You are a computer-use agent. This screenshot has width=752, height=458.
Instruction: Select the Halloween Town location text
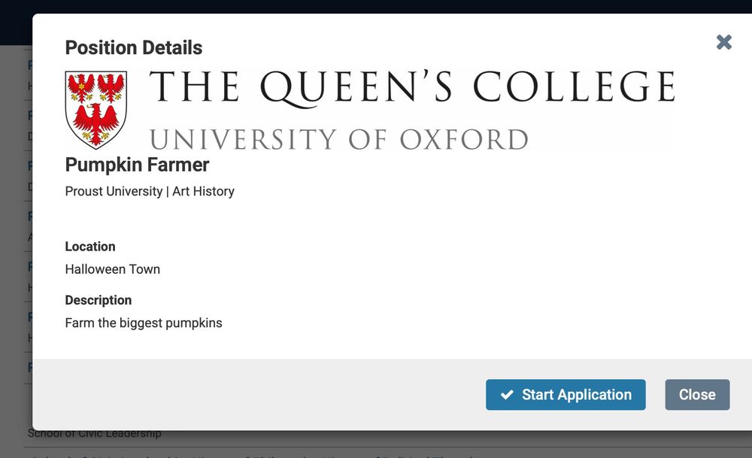coord(112,268)
